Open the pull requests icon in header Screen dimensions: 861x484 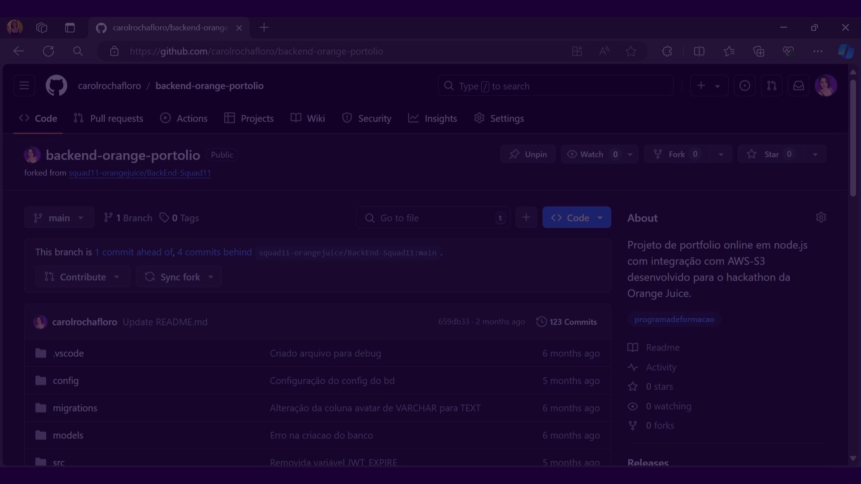tap(771, 86)
